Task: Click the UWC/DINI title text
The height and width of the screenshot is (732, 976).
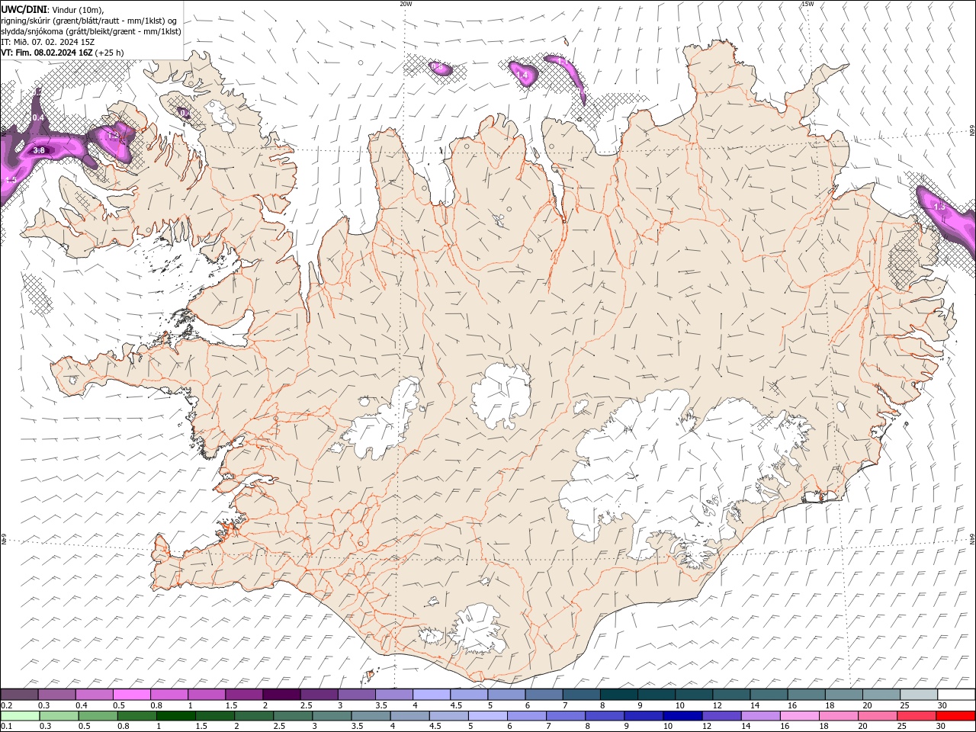Action: click(x=25, y=8)
